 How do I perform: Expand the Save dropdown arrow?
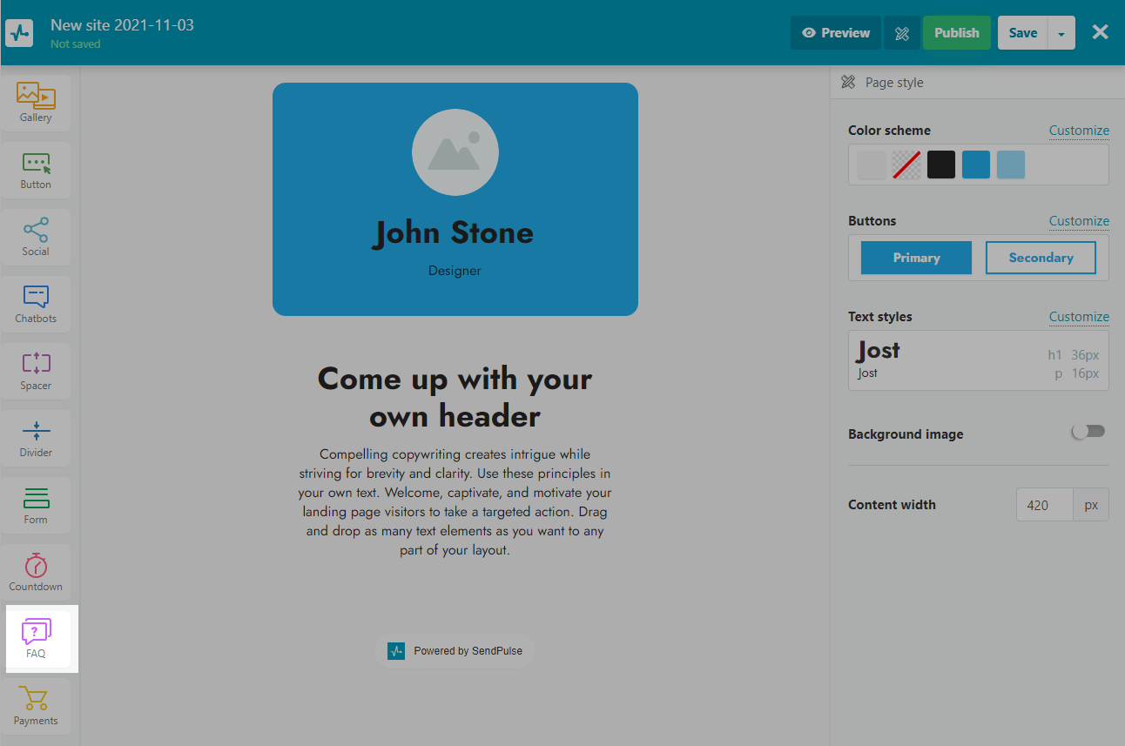pyautogui.click(x=1061, y=33)
